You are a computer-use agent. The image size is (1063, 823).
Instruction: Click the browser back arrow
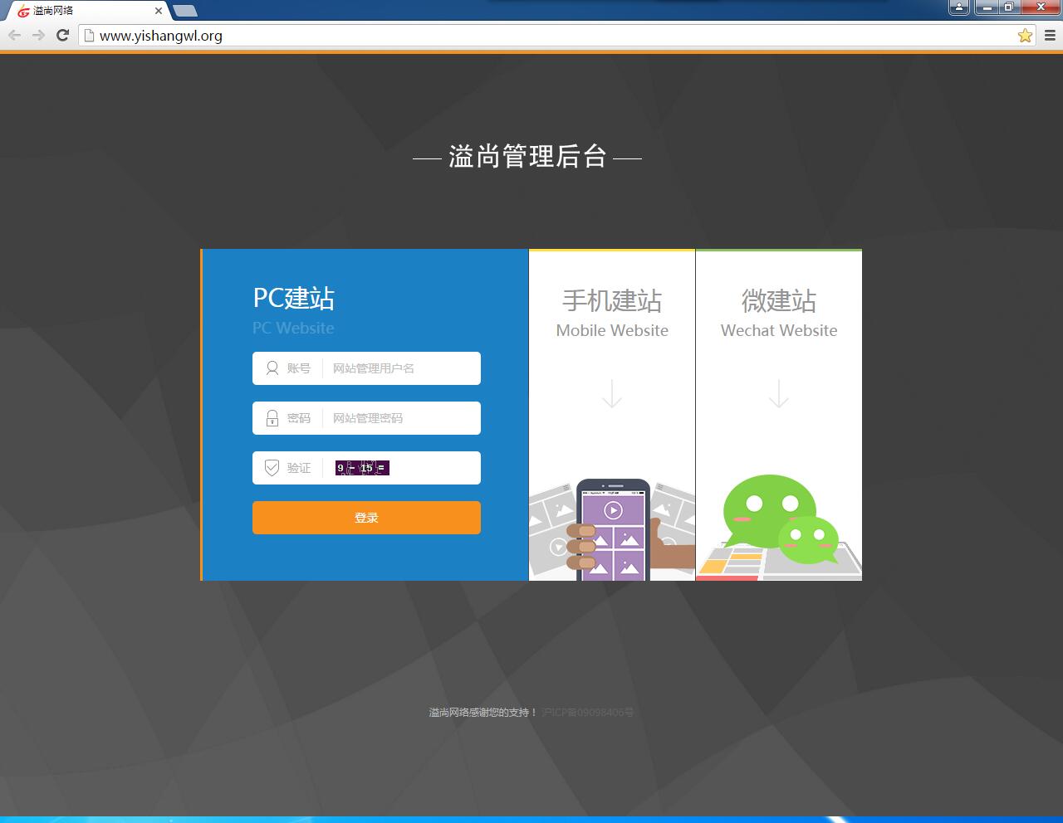[x=14, y=35]
